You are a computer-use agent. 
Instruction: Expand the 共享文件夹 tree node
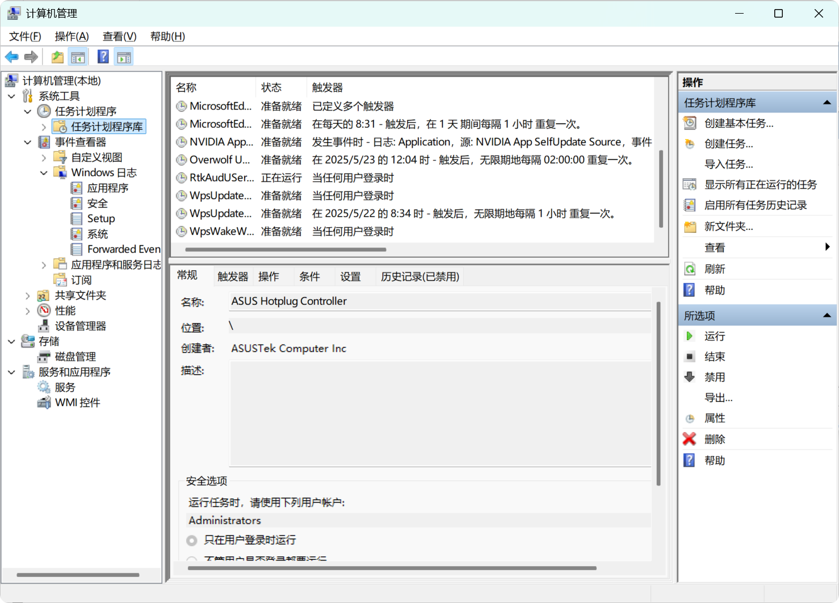(x=28, y=295)
